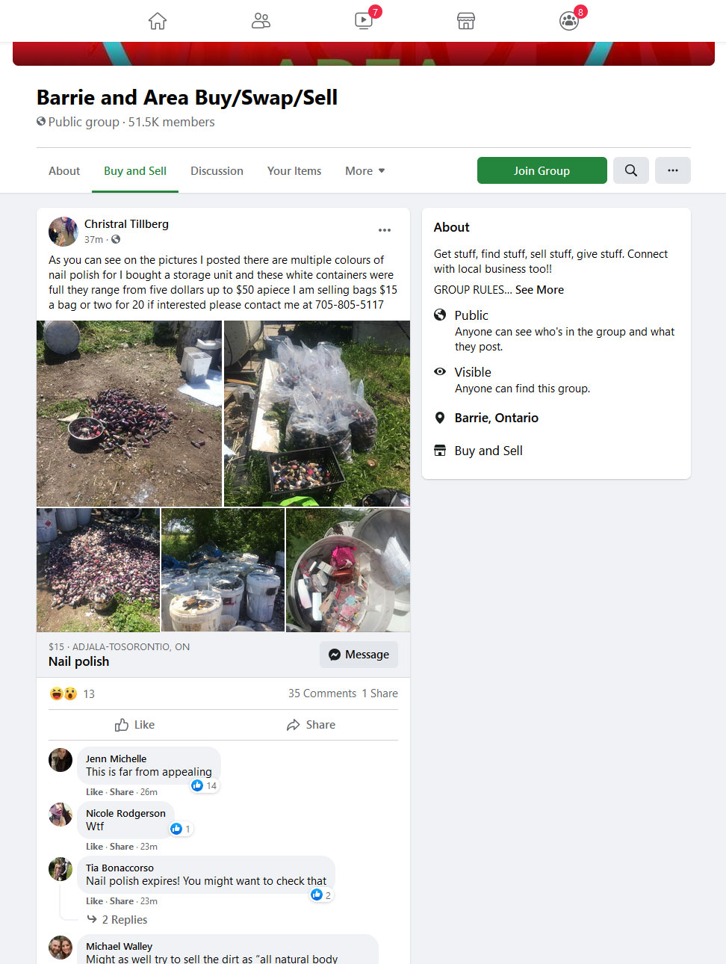
Task: Click the green Join Group button
Action: [x=542, y=170]
